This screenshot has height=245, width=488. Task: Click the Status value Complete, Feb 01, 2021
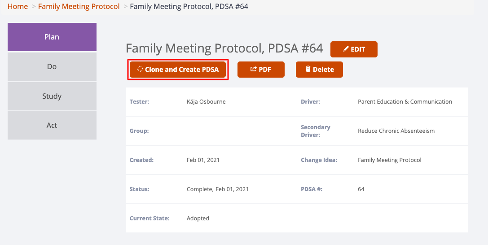(218, 189)
